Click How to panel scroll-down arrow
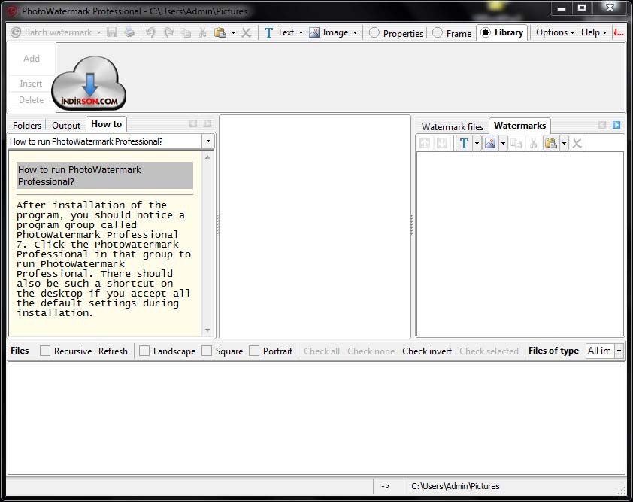The width and height of the screenshot is (633, 502). point(207,330)
